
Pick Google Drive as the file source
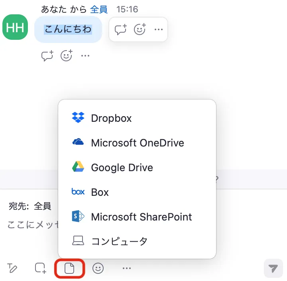coord(122,168)
